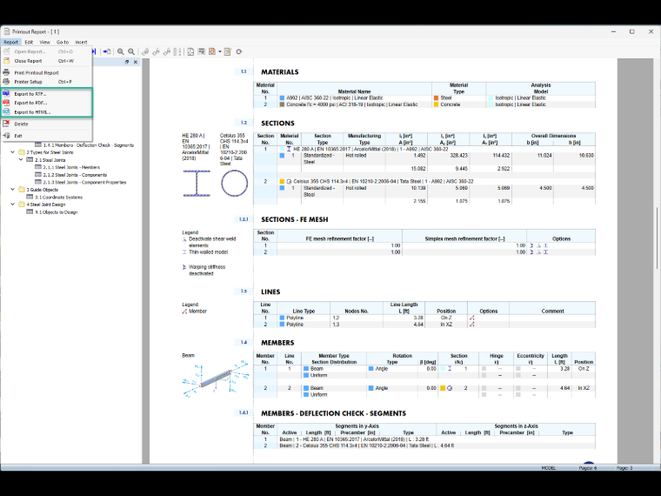Select 2.1.2 Steel Joints - Components
Viewport: 661px width, 496px height.
coord(75,175)
